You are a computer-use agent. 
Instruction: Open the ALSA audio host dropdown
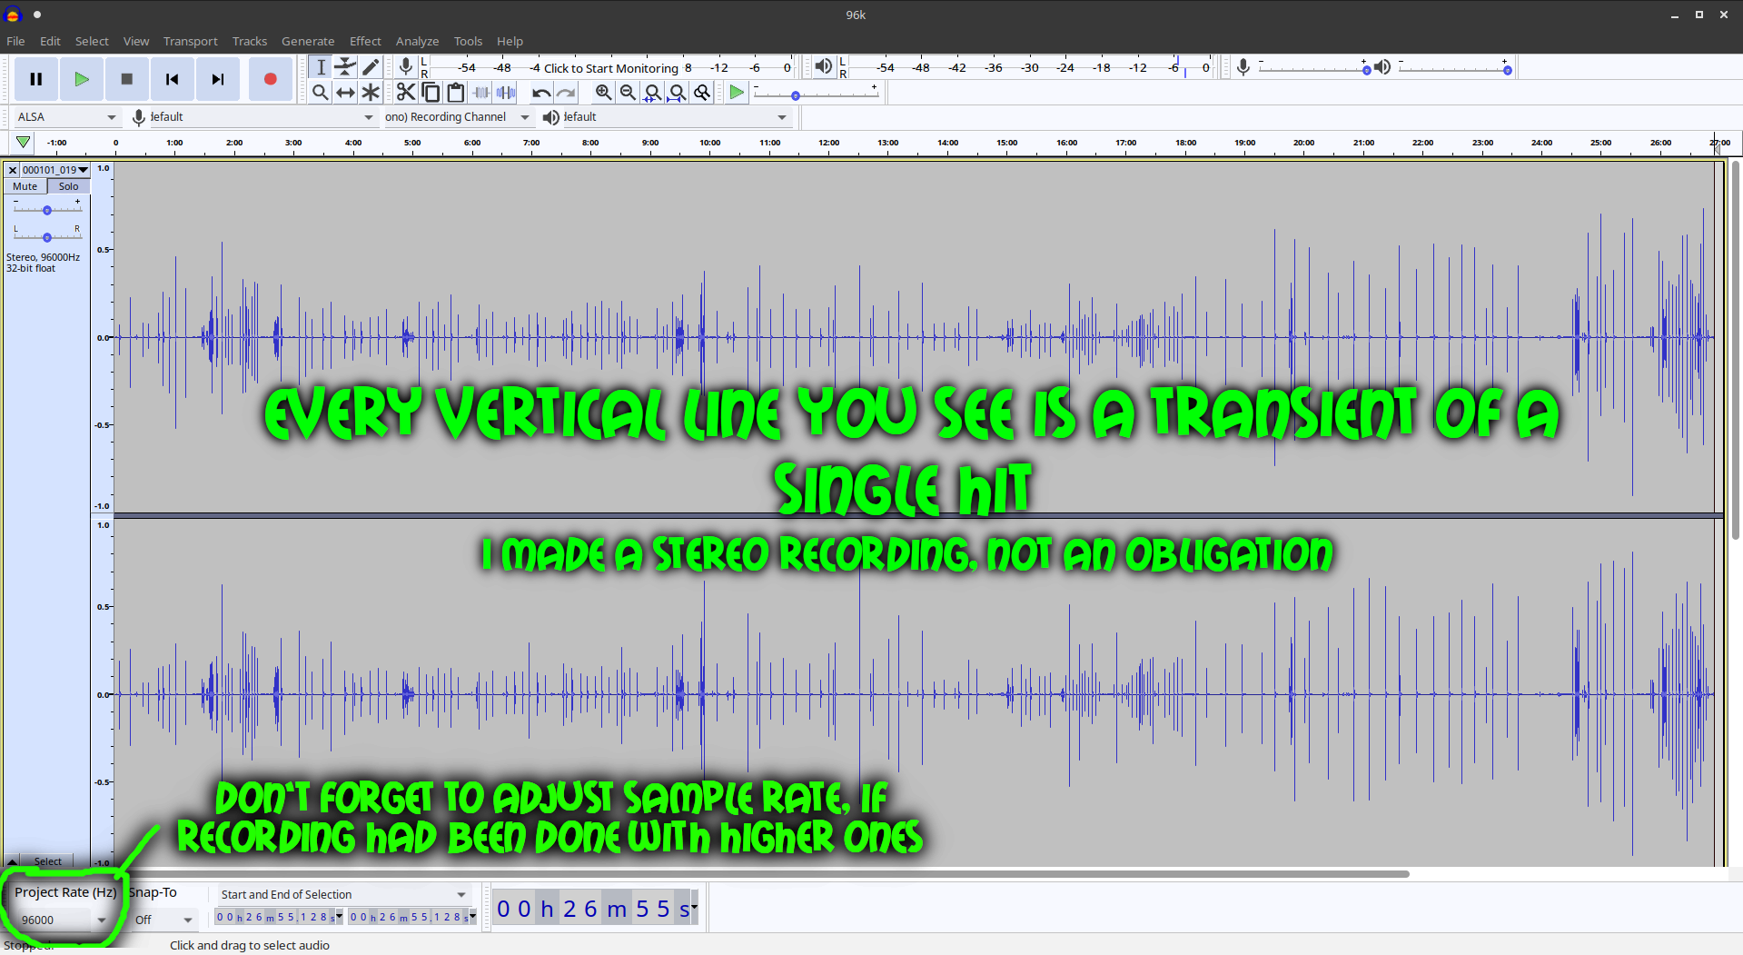point(66,117)
